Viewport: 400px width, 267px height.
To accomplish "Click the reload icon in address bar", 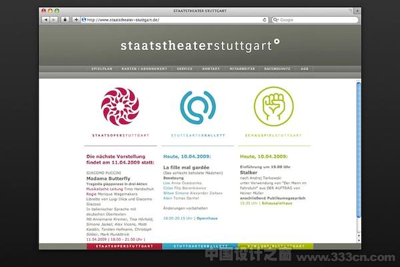I will click(265, 19).
